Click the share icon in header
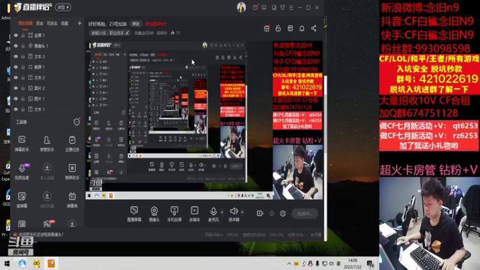The width and height of the screenshot is (480, 270). (x=314, y=28)
